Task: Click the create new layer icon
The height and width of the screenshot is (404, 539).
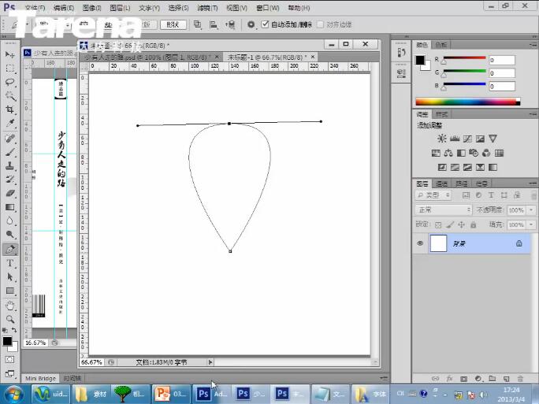Action: [507, 379]
